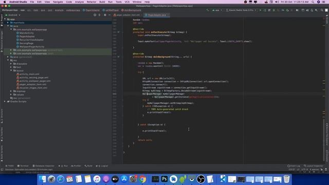Open the Build tool window
329x185 pixels.
click(x=88, y=166)
